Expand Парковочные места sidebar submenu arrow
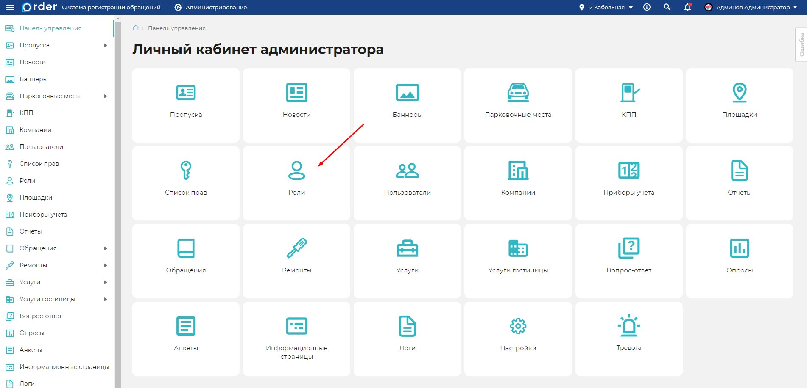Viewport: 807px width, 388px height. [106, 96]
